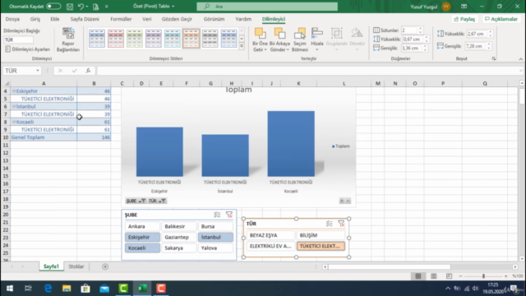Screen dimensions: 526x296
Task: Collapse the Kocaeli pivot row
Action: tap(14, 122)
